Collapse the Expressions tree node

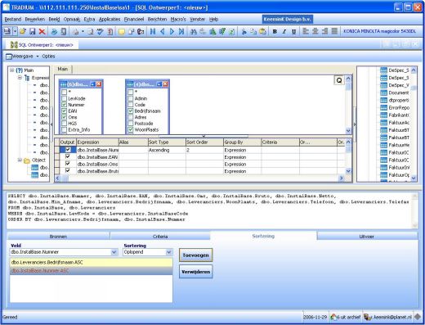click(20, 78)
